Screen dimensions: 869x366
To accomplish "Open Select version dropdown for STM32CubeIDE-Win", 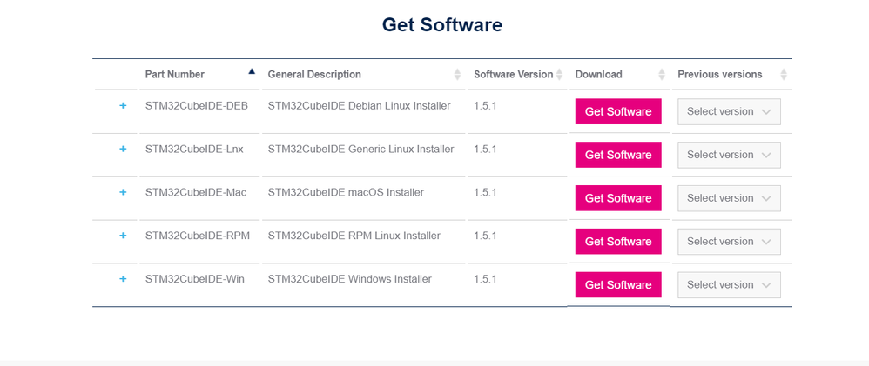I will [729, 284].
